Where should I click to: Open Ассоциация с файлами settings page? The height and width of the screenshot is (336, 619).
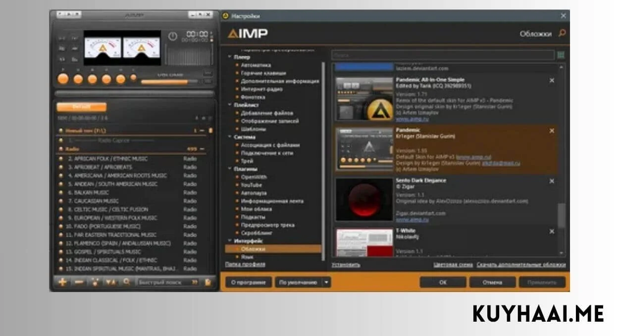point(270,145)
